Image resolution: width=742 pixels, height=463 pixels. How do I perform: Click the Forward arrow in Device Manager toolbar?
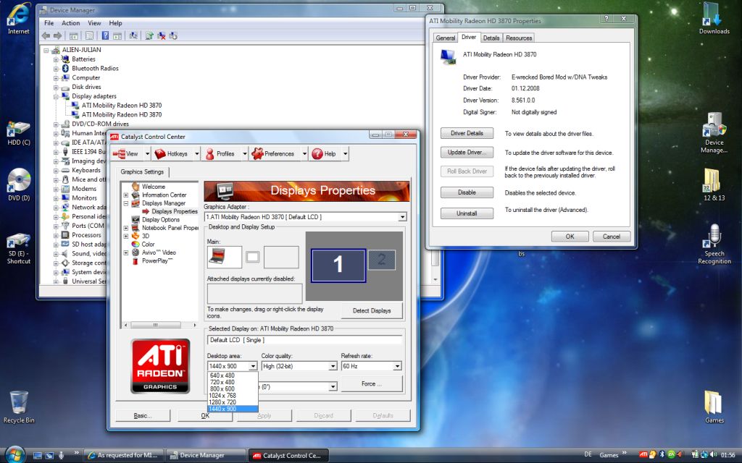pyautogui.click(x=58, y=36)
